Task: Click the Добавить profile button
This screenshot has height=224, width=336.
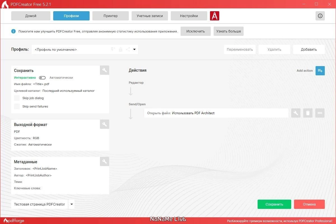Action: [x=309, y=50]
